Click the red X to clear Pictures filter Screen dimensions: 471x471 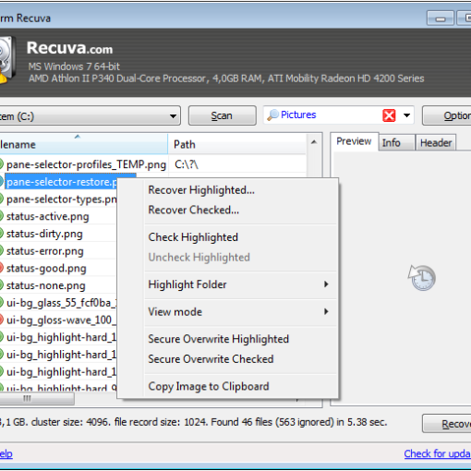click(x=389, y=115)
